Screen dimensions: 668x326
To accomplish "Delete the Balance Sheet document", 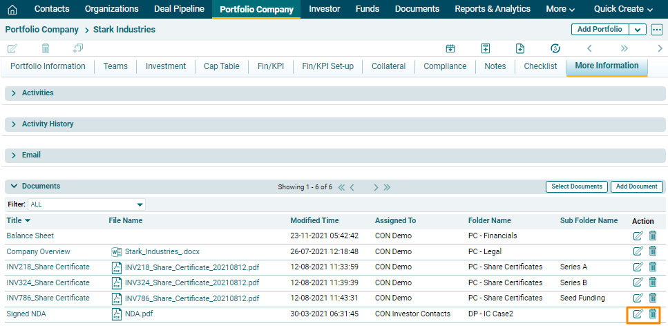I will tap(653, 236).
